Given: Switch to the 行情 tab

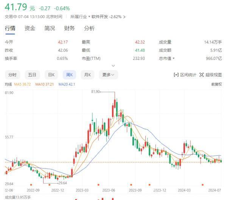Looking at the screenshot, I should pos(10,28).
